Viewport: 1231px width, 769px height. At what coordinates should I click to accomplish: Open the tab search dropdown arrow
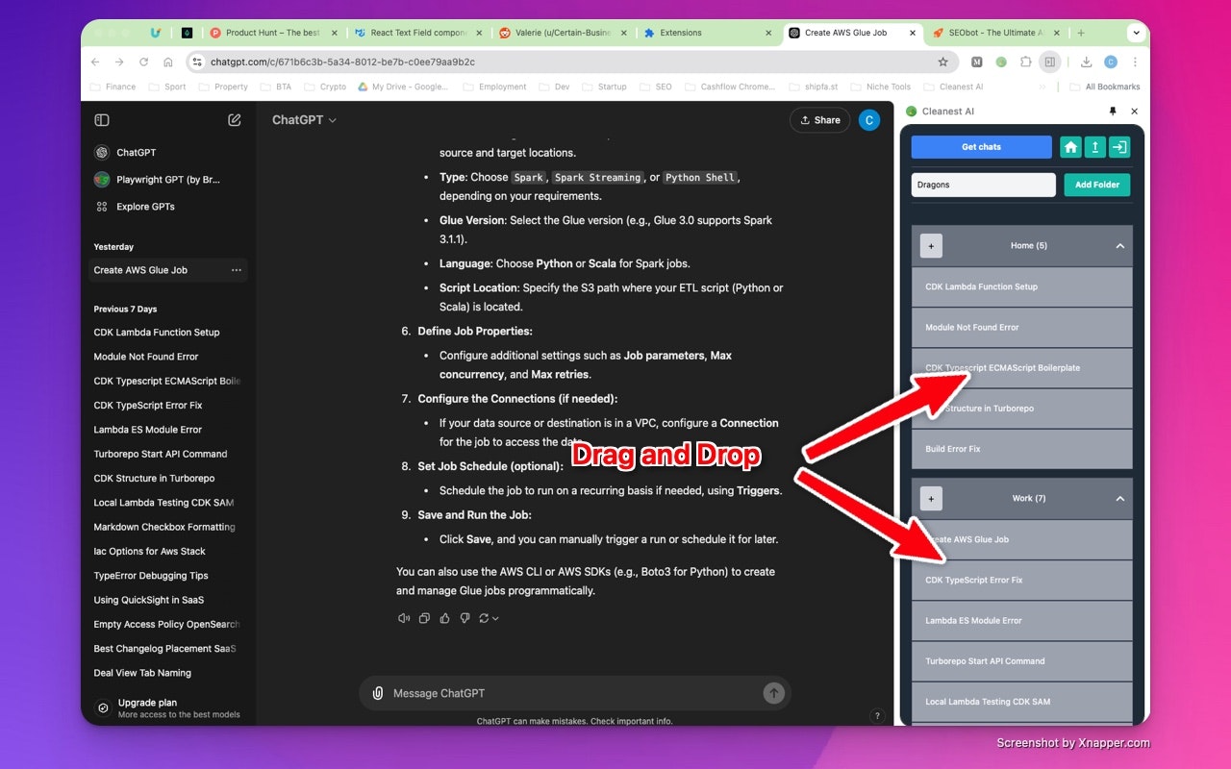(x=1136, y=33)
